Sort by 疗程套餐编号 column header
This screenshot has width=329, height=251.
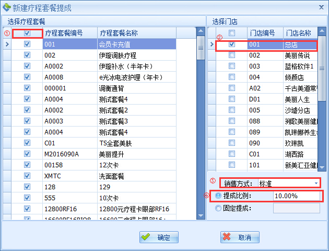tap(69, 33)
